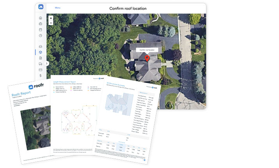Click the Roofr logo in the sidebar
This screenshot has width=279, height=168.
(x=41, y=7)
